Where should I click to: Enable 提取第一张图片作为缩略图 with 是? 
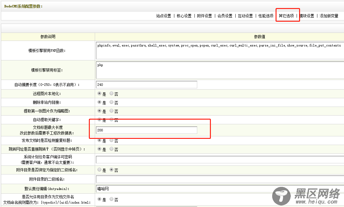point(99,111)
